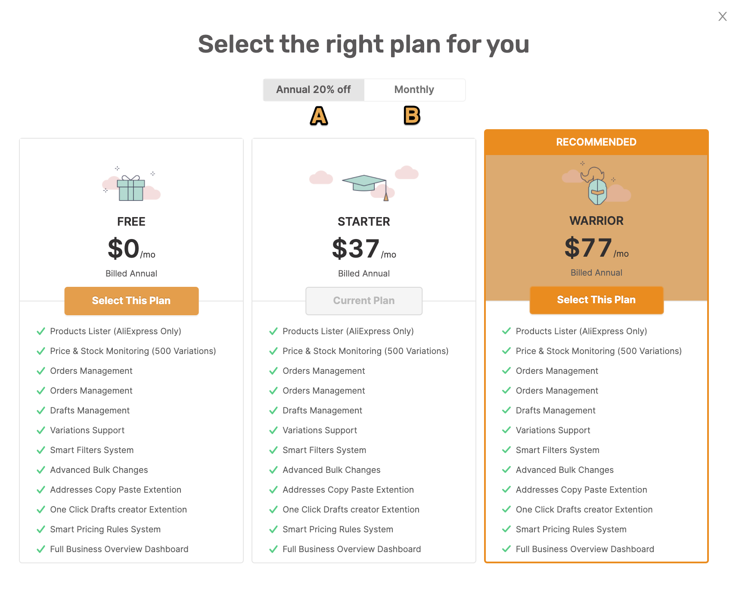Click the disabled Current Plan button
This screenshot has height=615, width=733.
click(x=364, y=301)
